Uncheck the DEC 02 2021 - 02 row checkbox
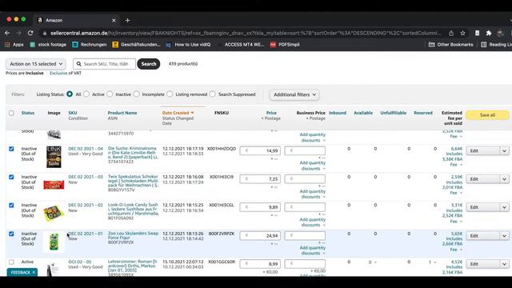512x288 pixels. point(11,206)
